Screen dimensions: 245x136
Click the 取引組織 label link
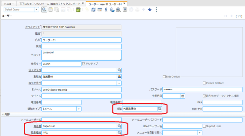[36, 133]
